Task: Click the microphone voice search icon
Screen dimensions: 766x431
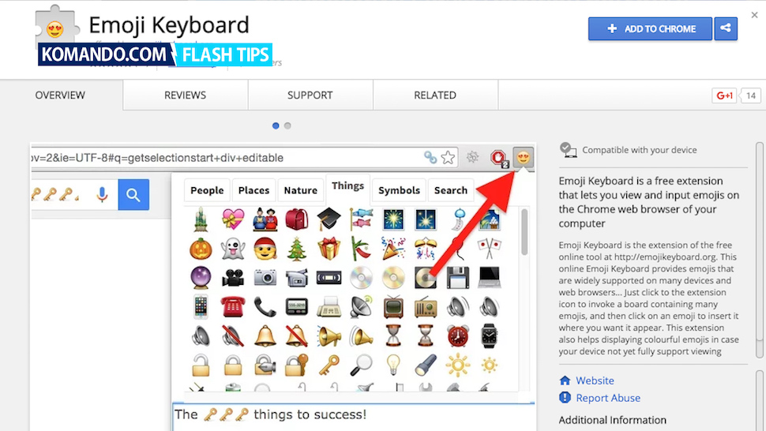Action: (102, 194)
